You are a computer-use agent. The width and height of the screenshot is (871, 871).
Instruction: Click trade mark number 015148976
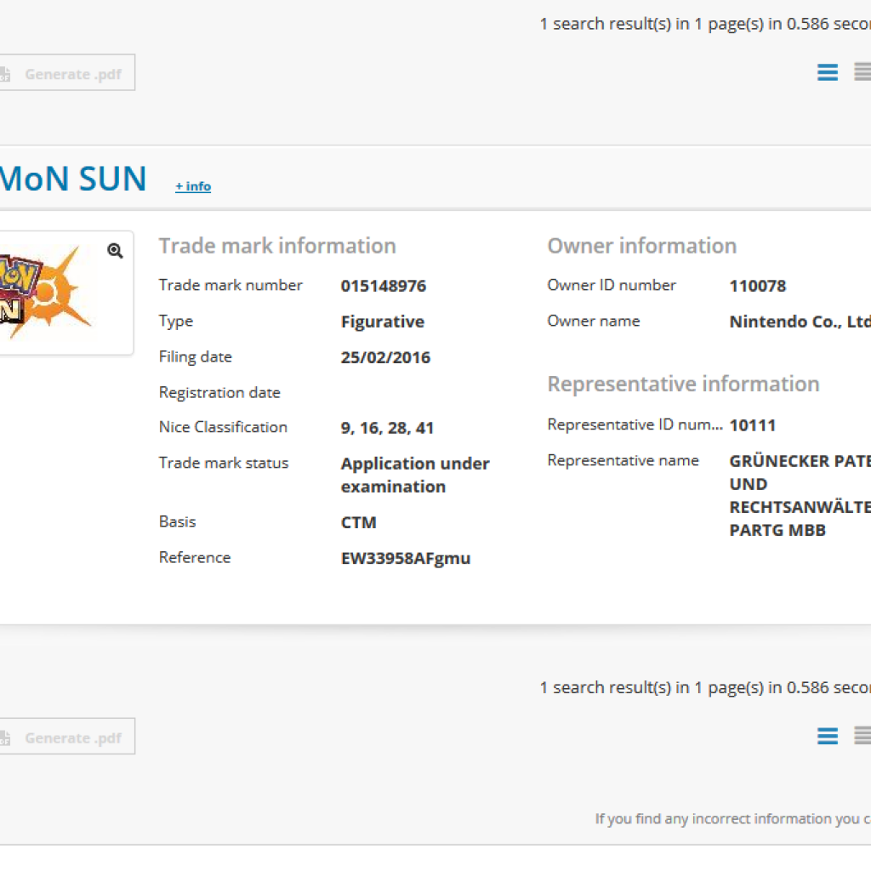pyautogui.click(x=383, y=286)
